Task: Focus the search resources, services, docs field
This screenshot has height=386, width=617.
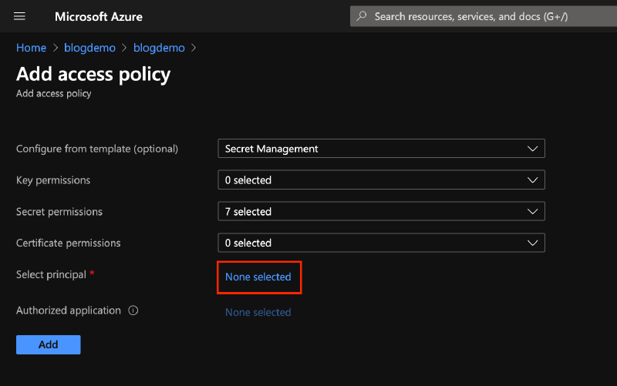Action: point(478,16)
